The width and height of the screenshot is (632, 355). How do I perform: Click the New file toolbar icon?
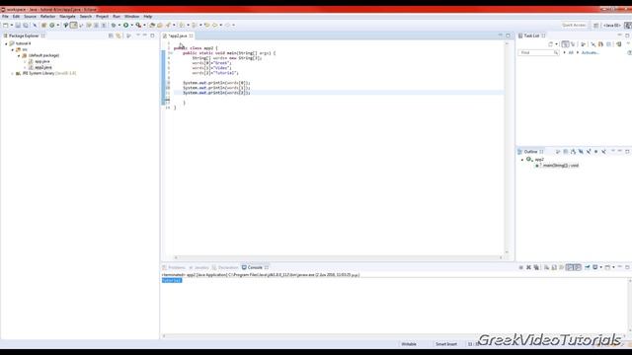click(x=6, y=25)
